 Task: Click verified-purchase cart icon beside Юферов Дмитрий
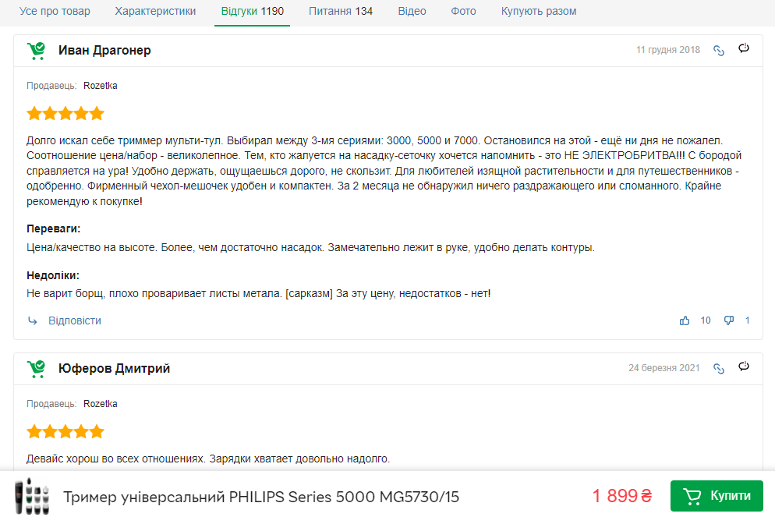point(36,368)
